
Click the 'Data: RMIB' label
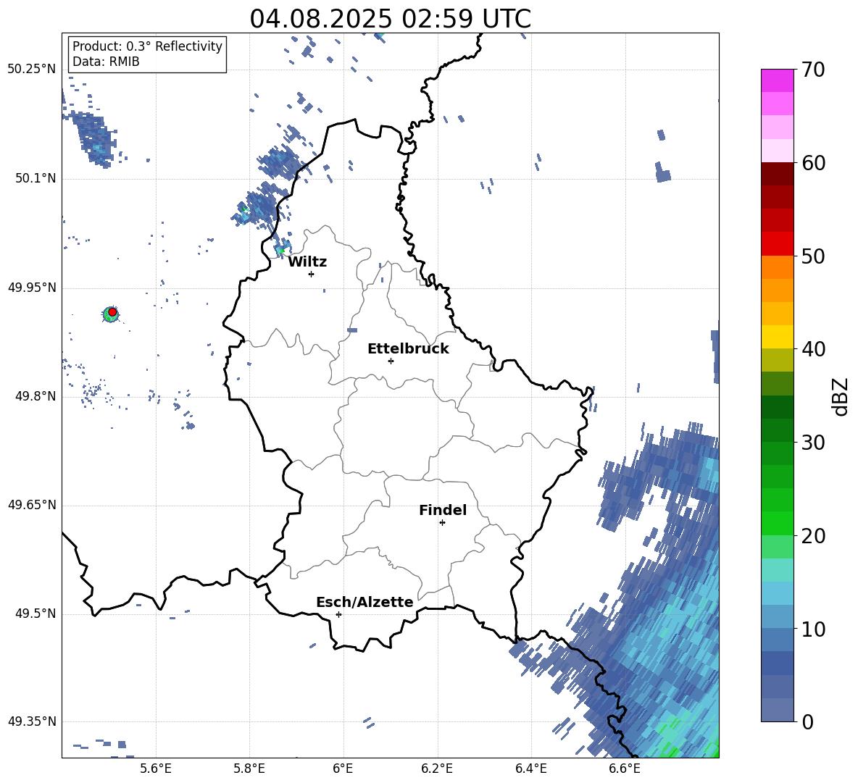coord(106,62)
